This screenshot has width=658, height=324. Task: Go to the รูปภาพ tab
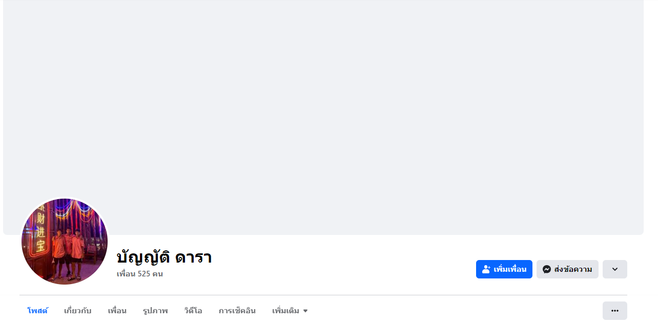click(155, 311)
